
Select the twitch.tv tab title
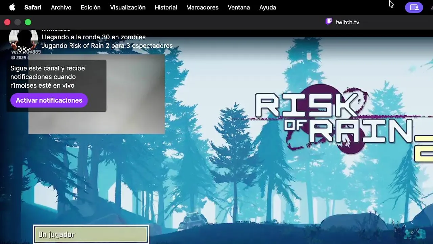pos(347,22)
